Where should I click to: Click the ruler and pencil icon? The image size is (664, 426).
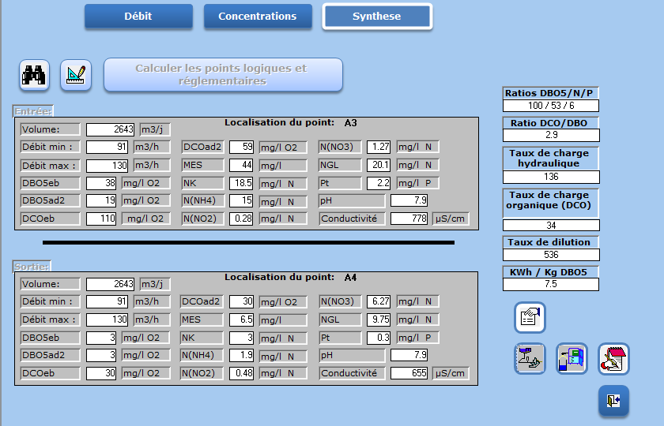coord(76,75)
